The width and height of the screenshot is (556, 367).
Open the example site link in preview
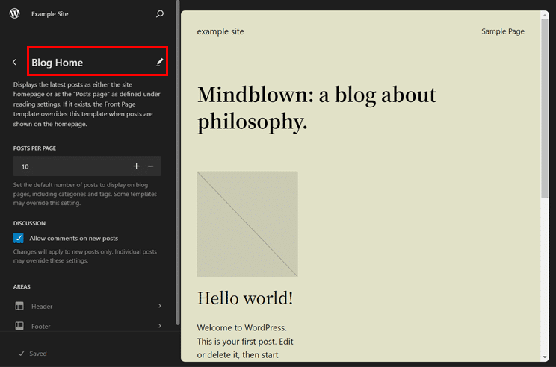220,31
